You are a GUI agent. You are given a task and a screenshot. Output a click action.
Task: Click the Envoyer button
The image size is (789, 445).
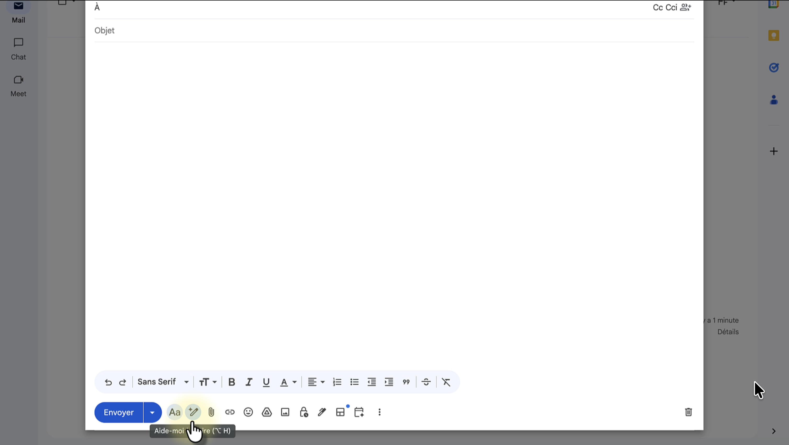[x=119, y=413]
